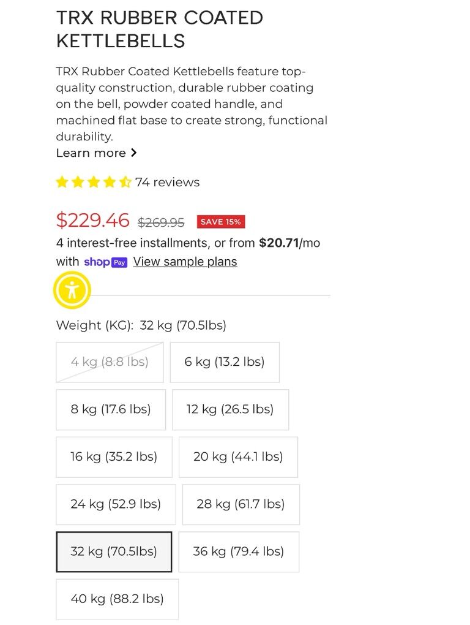Expand the Learn more chevron
470x625 pixels.
click(x=134, y=153)
